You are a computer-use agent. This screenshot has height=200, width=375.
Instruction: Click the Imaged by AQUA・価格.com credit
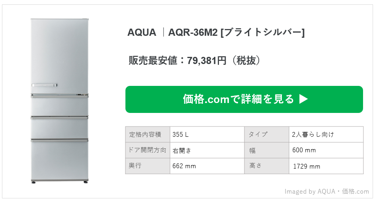(327, 191)
